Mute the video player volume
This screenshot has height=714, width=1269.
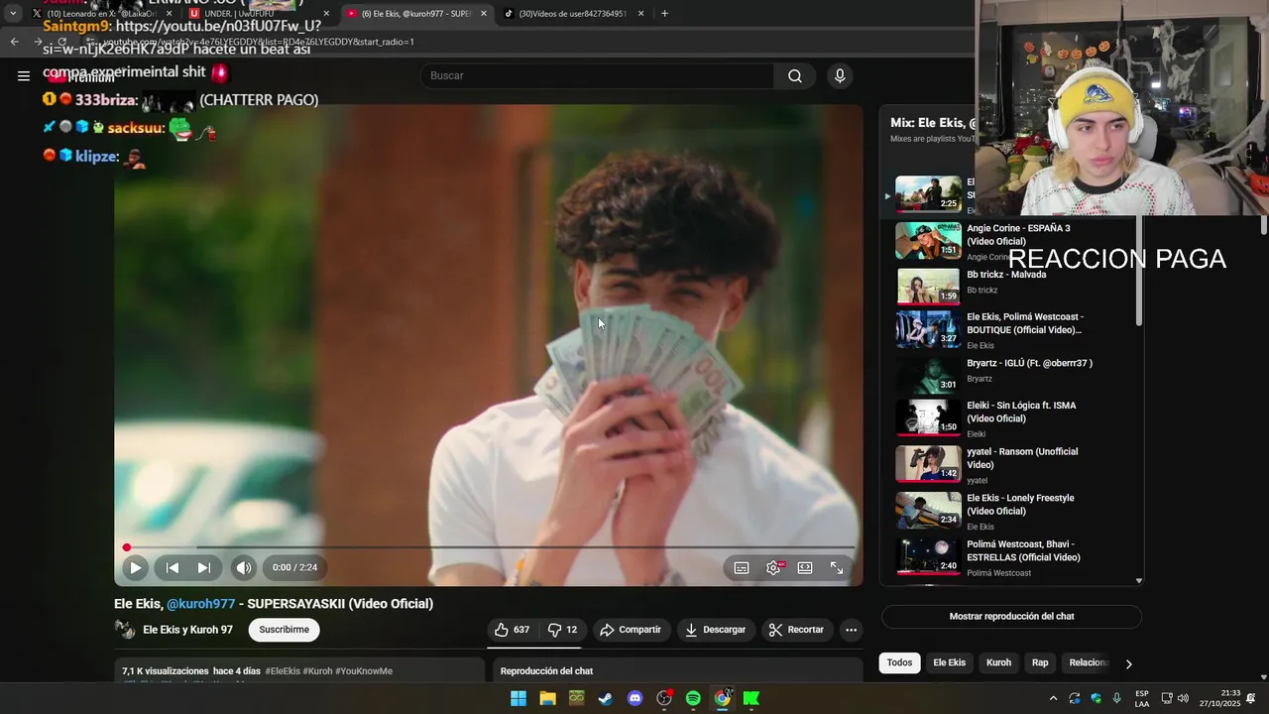pyautogui.click(x=244, y=567)
